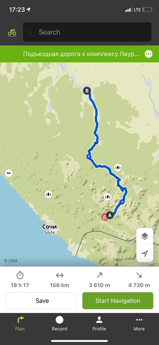Select destination marker B on map
Screen dimensions: 159x345
click(87, 91)
